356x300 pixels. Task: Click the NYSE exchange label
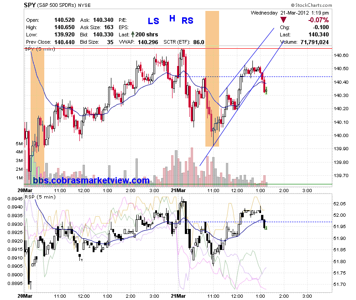coord(84,5)
